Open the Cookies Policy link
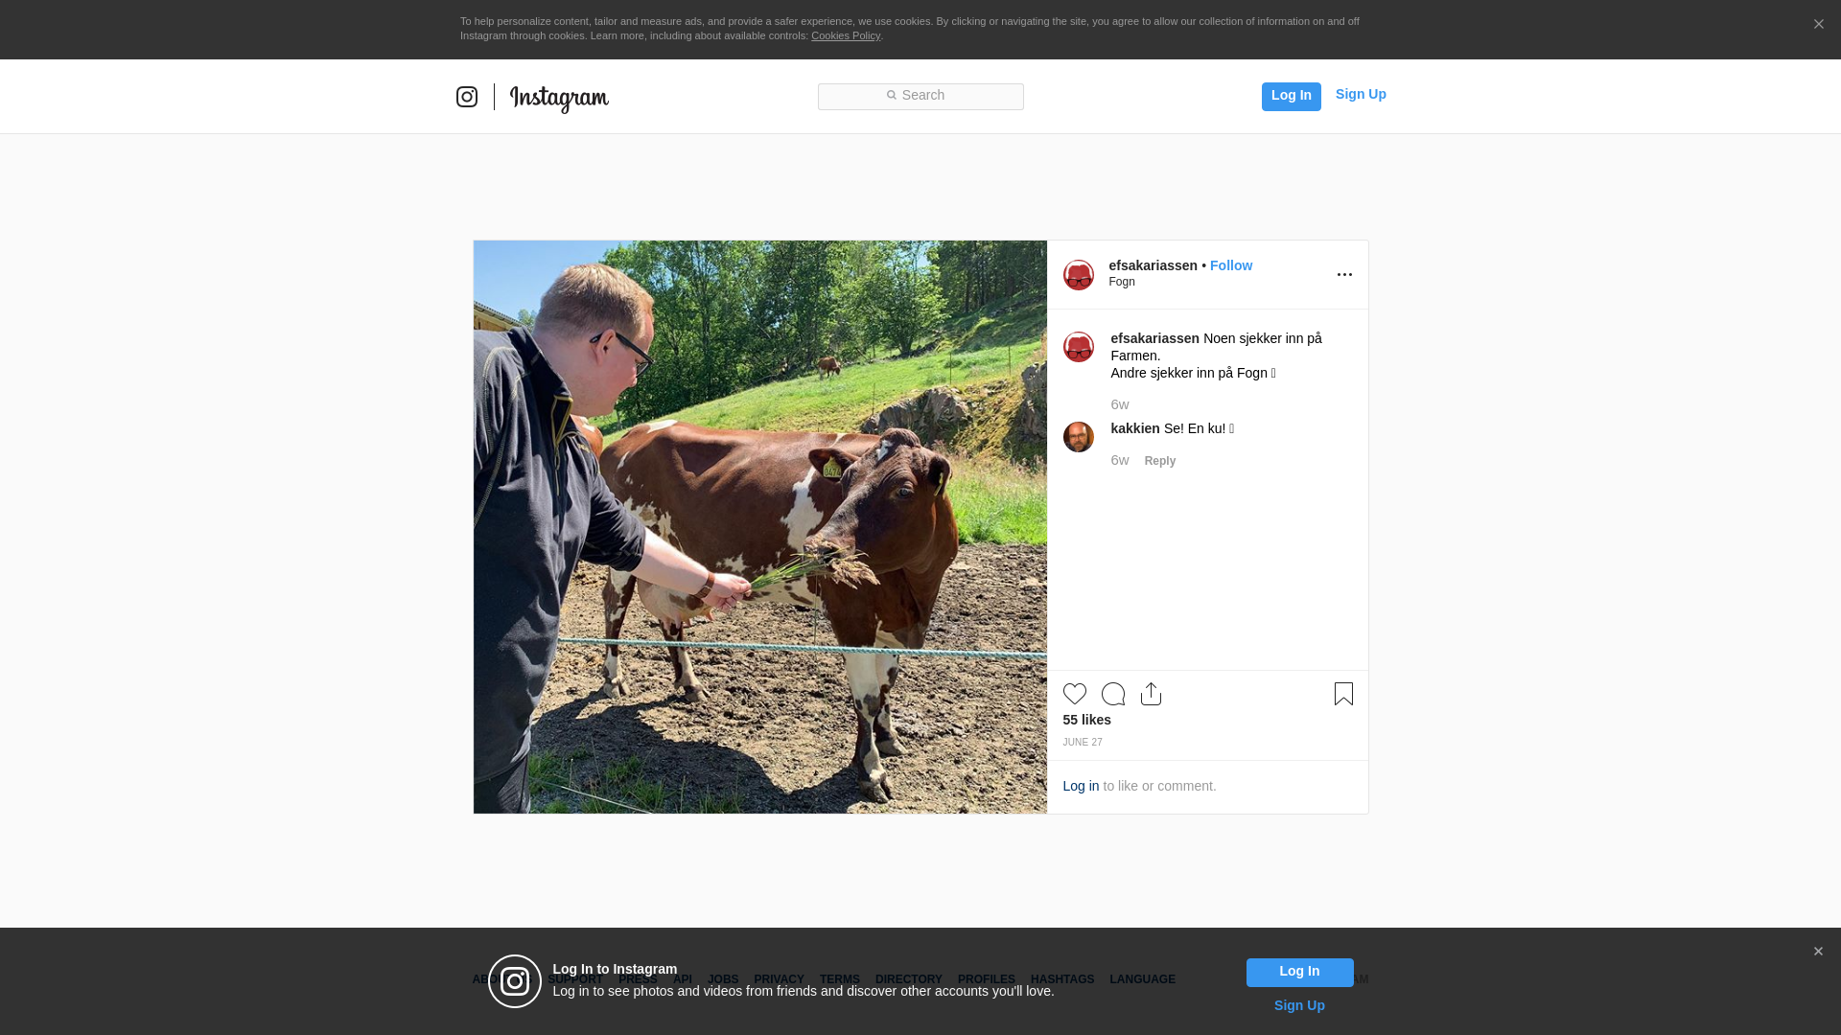The height and width of the screenshot is (1035, 1841). point(846,35)
